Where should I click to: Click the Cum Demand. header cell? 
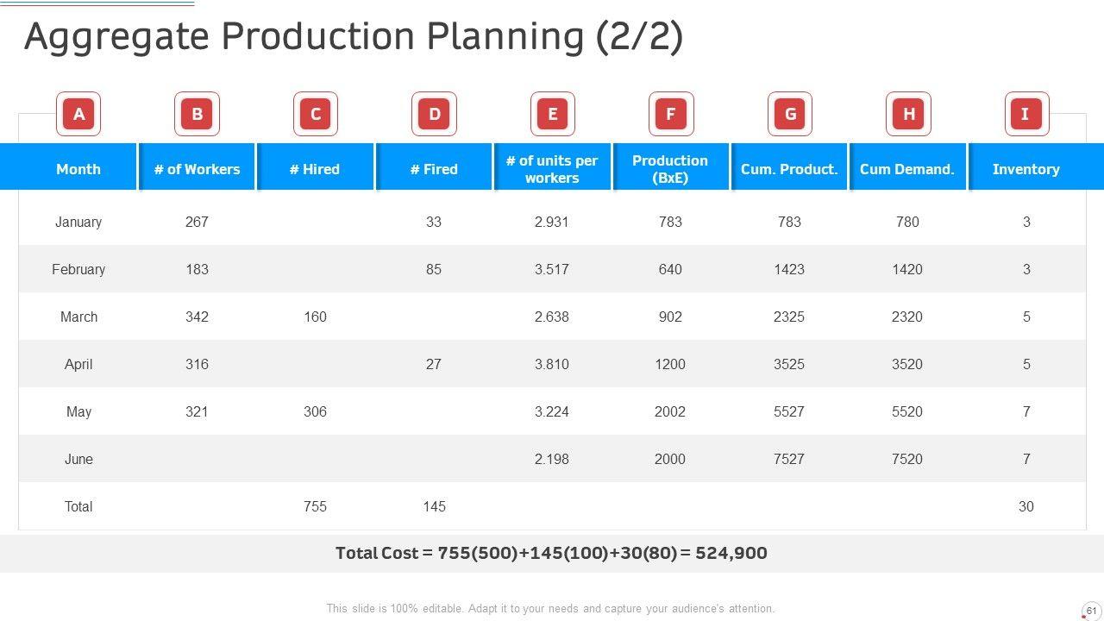pyautogui.click(x=907, y=169)
